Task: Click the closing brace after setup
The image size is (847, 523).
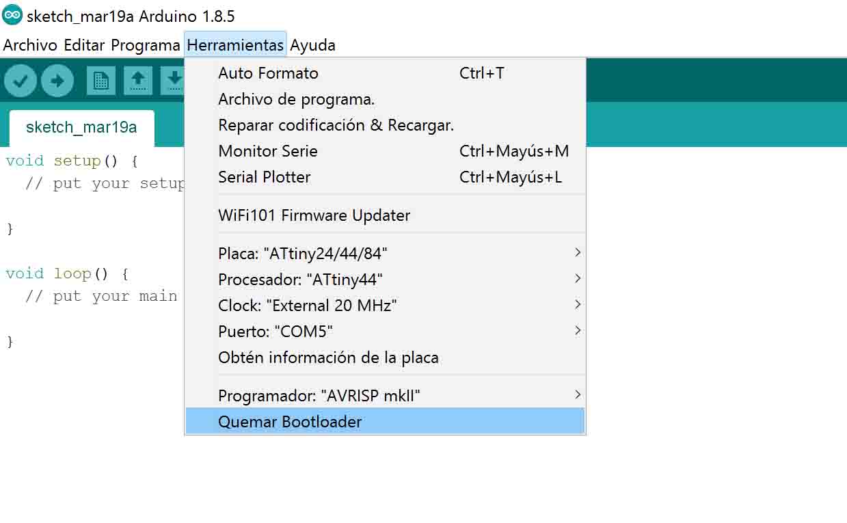Action: pyautogui.click(x=10, y=229)
